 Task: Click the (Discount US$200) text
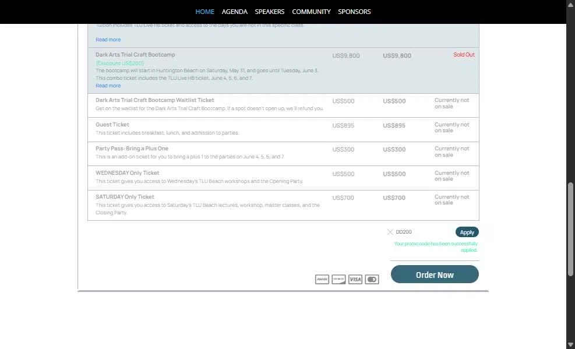tap(120, 64)
